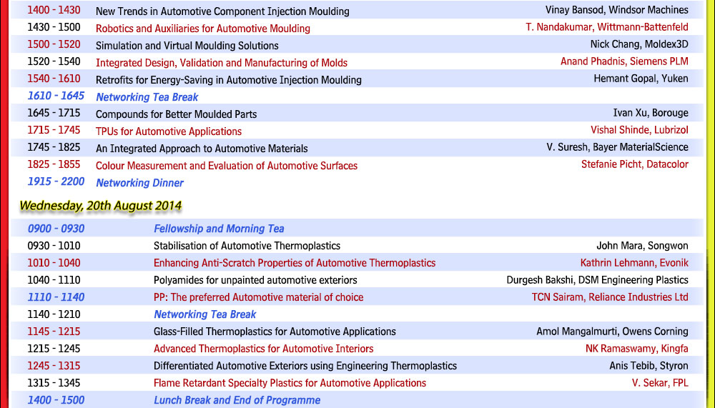Click the '0930 - 1010' time slot
The image size is (715, 408).
[54, 246]
